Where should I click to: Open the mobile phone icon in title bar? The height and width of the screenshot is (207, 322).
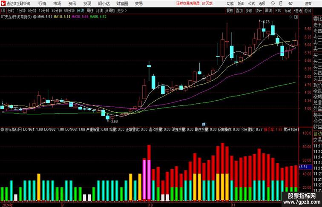coord(281,3)
